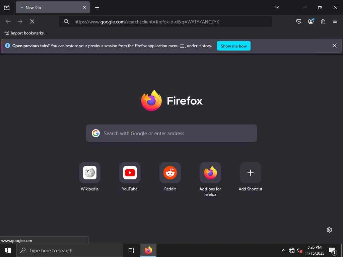343x257 pixels.
Task: Click the Type here to search box
Action: (x=70, y=250)
